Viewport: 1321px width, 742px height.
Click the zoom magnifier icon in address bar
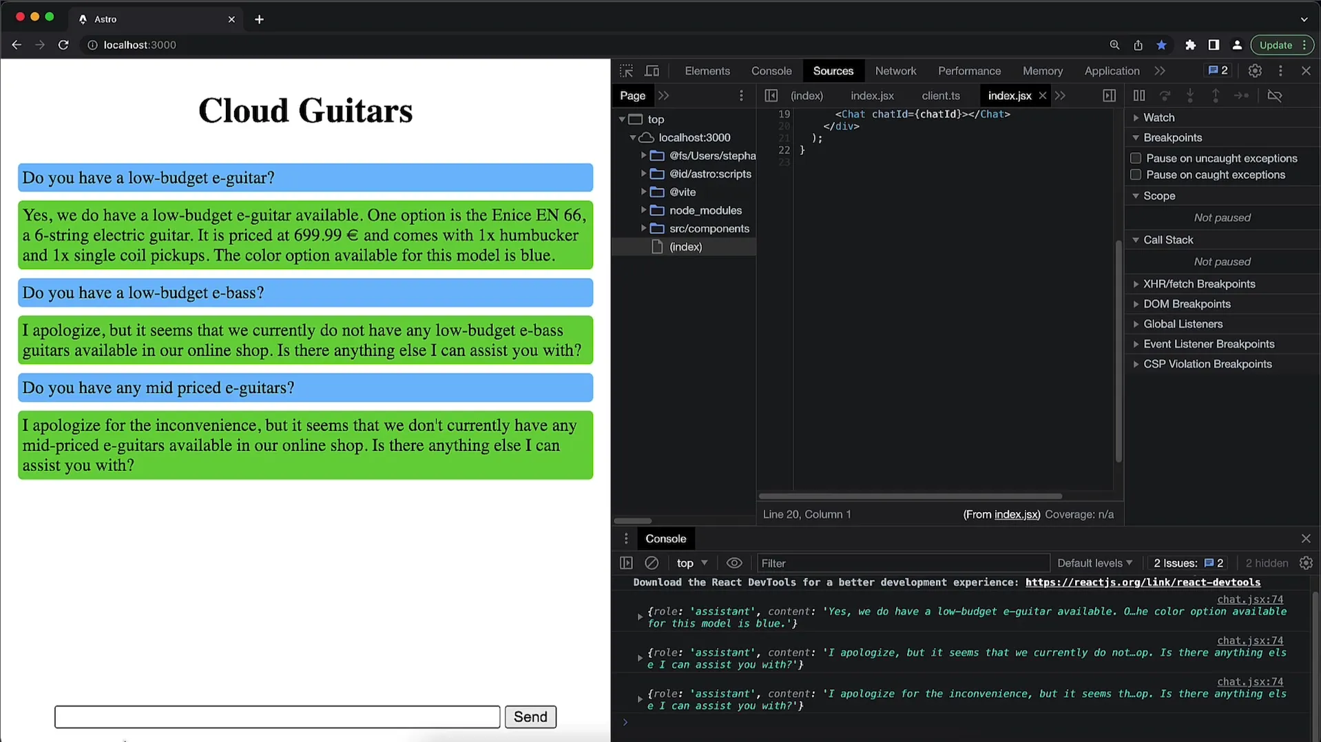pos(1114,45)
